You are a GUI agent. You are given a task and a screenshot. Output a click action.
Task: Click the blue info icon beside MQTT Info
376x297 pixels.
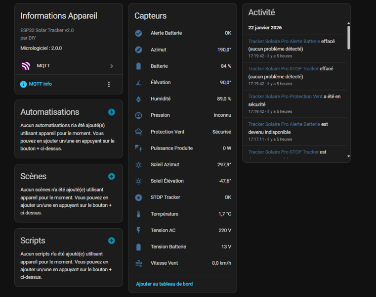tap(23, 84)
